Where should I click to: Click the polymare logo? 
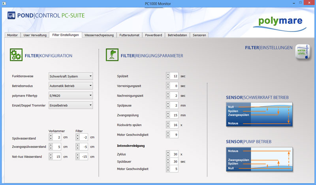click(x=280, y=21)
